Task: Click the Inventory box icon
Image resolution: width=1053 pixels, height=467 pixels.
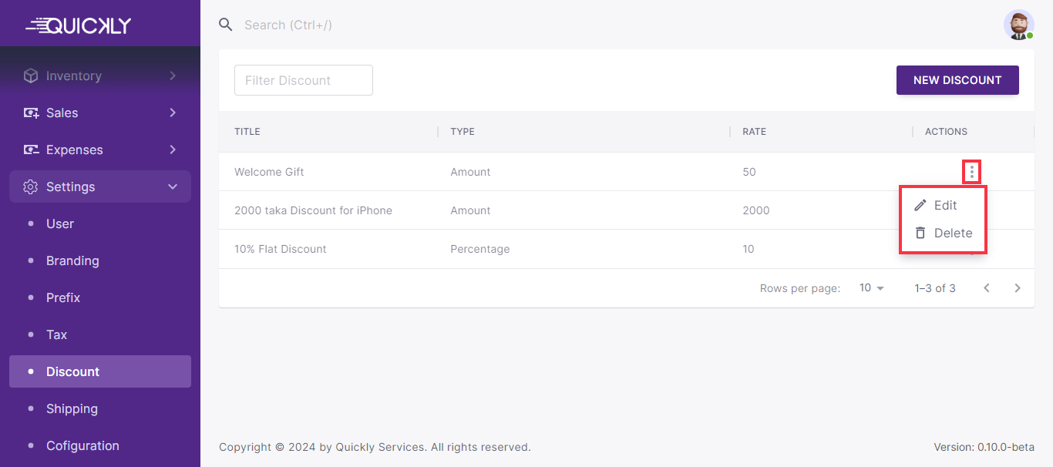Action: click(x=31, y=76)
